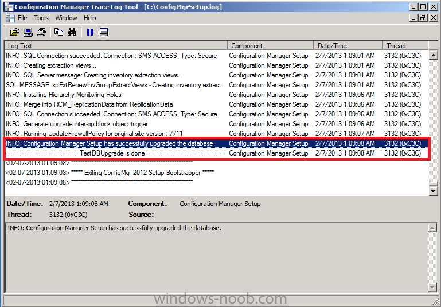Click the 1:09:07 AM timestamp cell
The height and width of the screenshot is (307, 441).
(345, 133)
